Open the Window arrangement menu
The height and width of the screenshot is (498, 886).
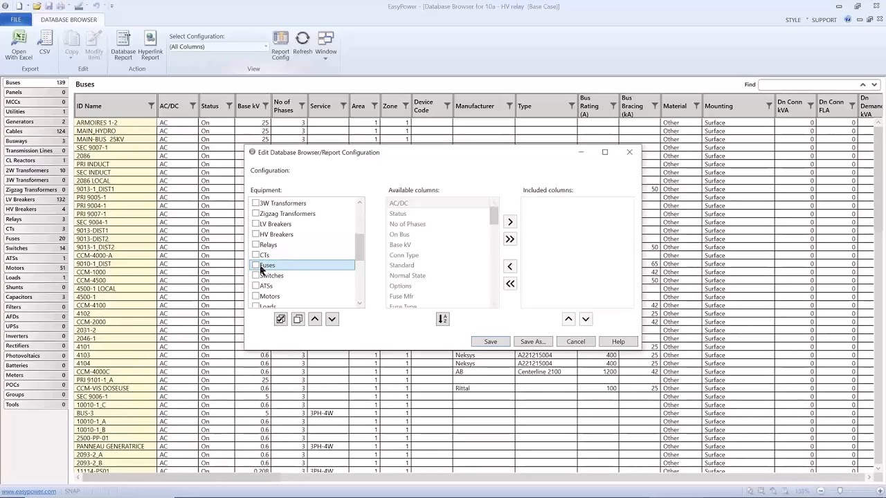pyautogui.click(x=326, y=46)
